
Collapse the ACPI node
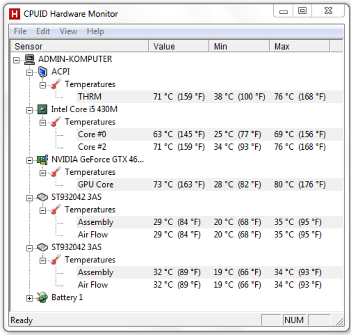click(x=30, y=73)
